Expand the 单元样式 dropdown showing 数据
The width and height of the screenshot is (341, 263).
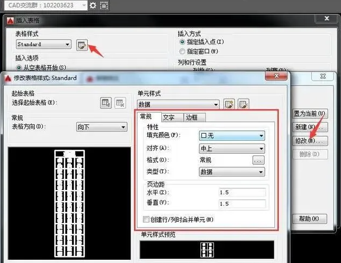click(178, 104)
